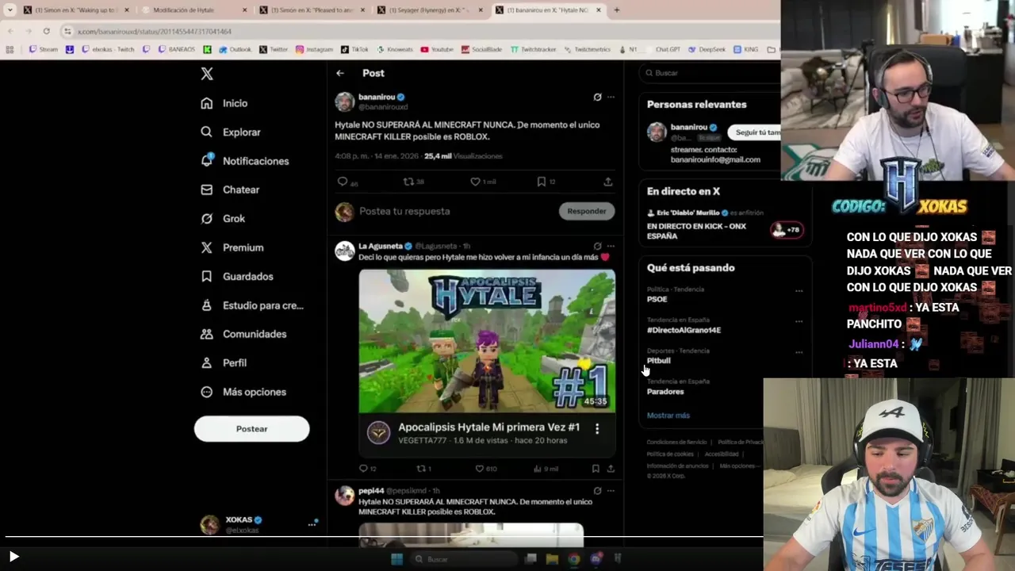Go back with the Post arrow
Viewport: 1015px width, 571px height.
340,73
